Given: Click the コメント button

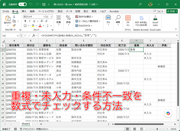Looking at the screenshot, I should [x=159, y=11].
